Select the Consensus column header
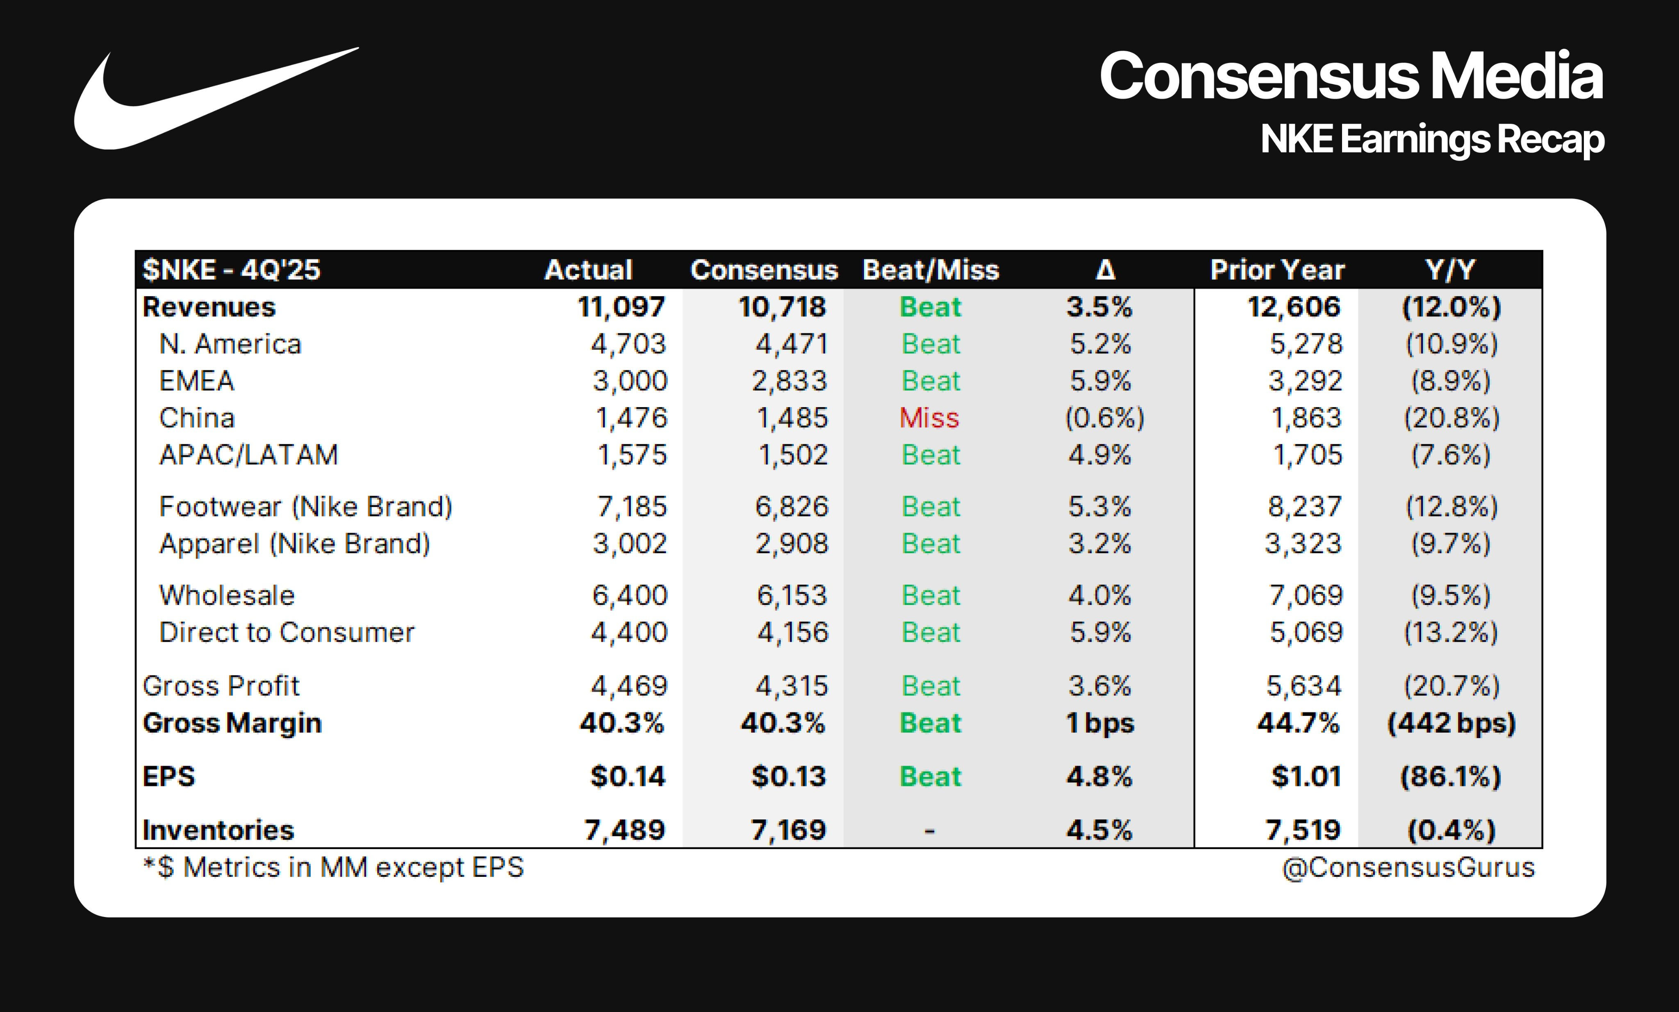The width and height of the screenshot is (1679, 1012). tap(763, 269)
